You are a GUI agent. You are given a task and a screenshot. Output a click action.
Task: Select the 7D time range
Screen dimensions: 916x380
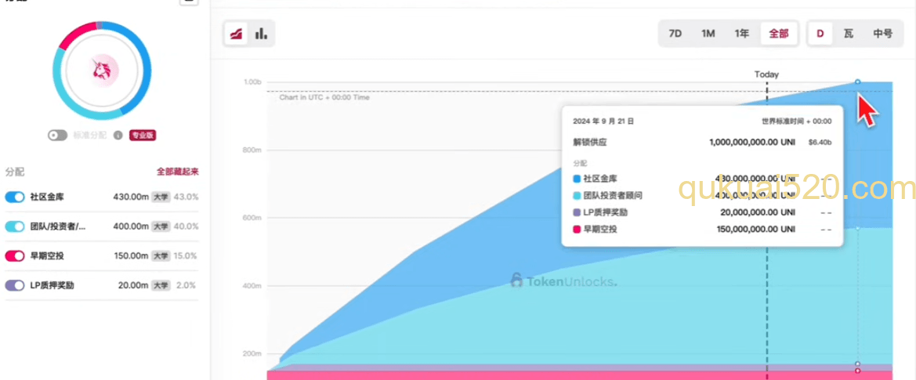pos(675,34)
